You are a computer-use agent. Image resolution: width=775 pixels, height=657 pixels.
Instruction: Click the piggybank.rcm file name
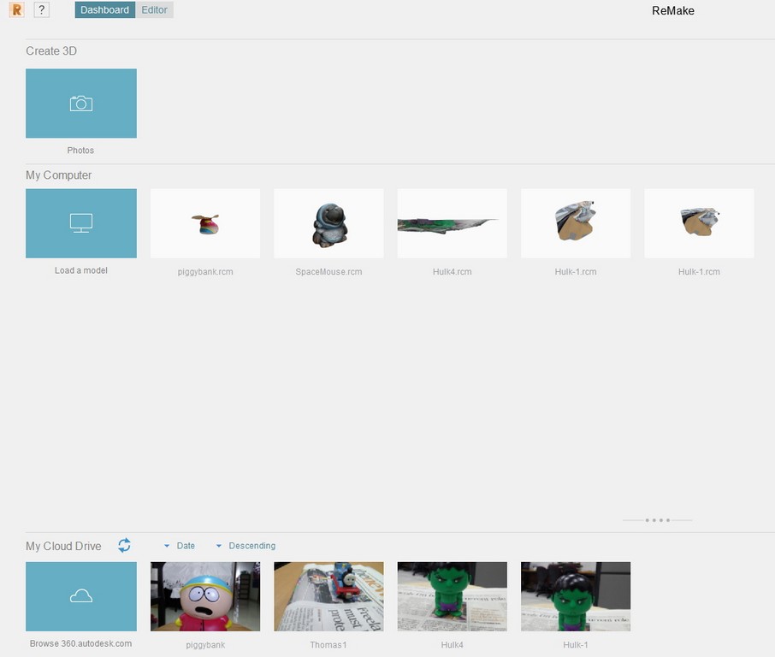[205, 272]
